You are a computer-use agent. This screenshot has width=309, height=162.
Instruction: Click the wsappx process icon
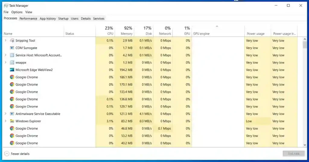pos(12,63)
